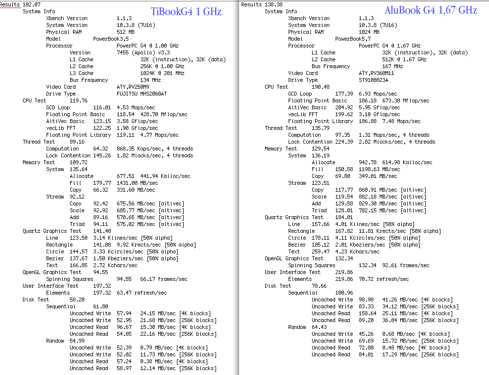Image resolution: width=489 pixels, height=375 pixels.
Task: Click Thread Test score 135.79
Action: tap(320, 128)
